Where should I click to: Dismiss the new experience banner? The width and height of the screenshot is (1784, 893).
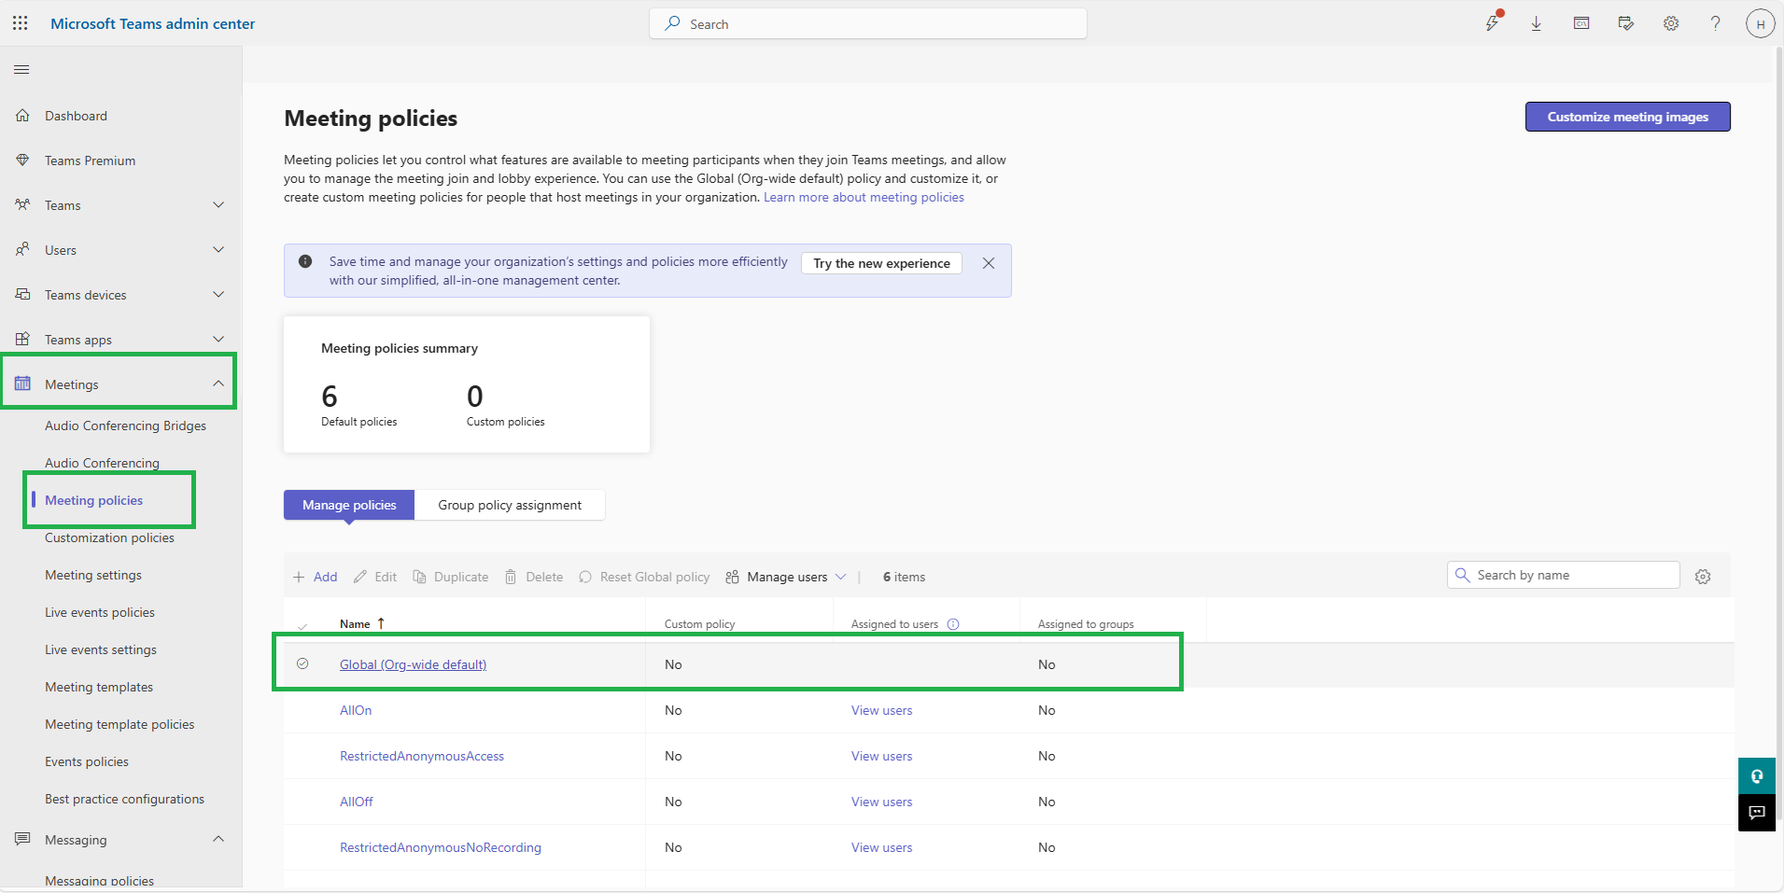coord(989,263)
